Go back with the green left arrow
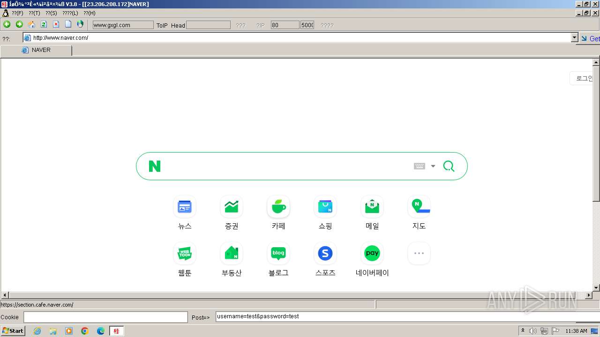This screenshot has width=600, height=337. pyautogui.click(x=7, y=24)
